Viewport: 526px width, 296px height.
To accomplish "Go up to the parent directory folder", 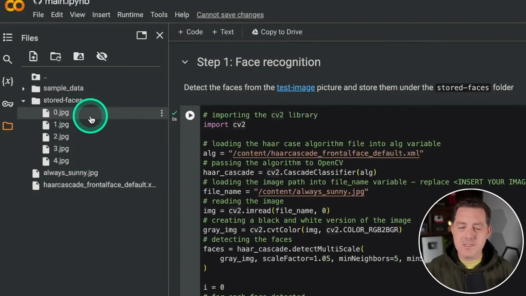I will pos(36,77).
